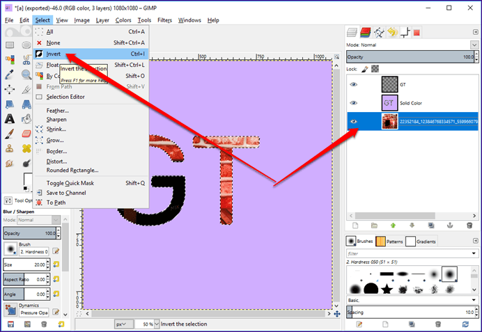The image size is (482, 332).
Task: Hide the selected 22352184 image layer
Action: (x=354, y=121)
